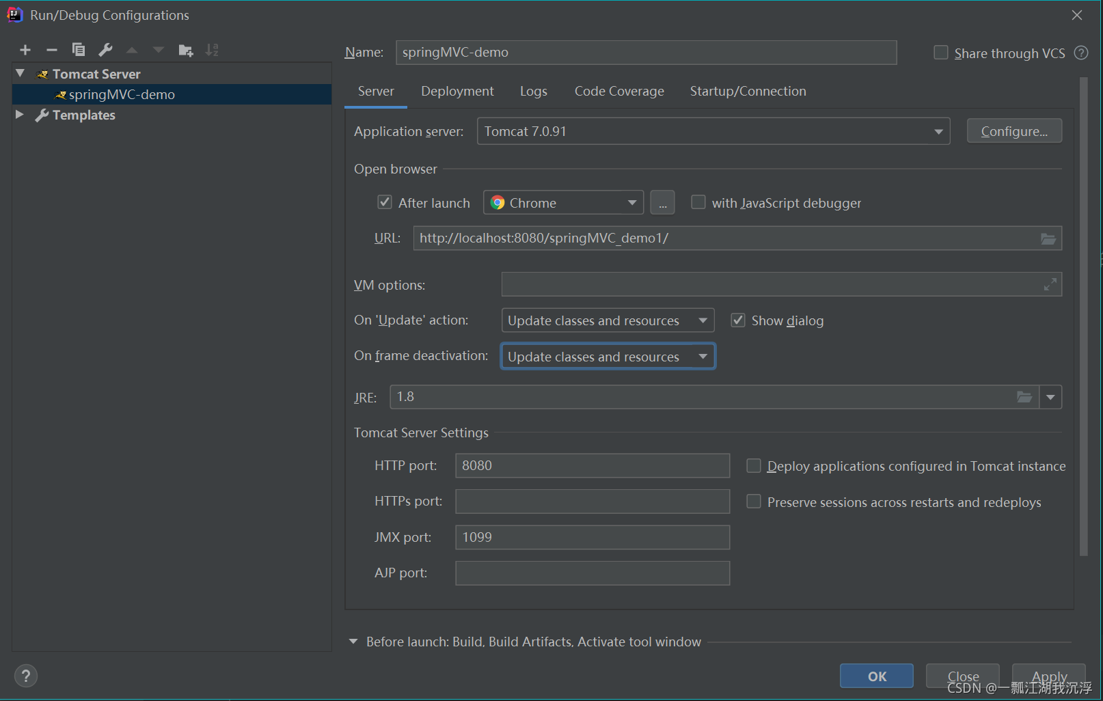Select Tomcat Server tree label
This screenshot has height=701, width=1103.
tap(96, 74)
